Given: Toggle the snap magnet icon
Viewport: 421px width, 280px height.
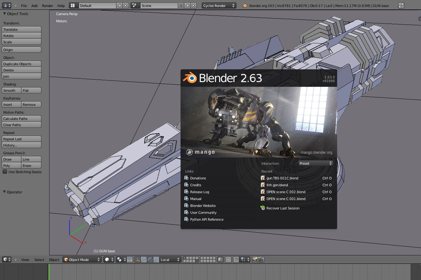Looking at the screenshot, I should pos(236,260).
